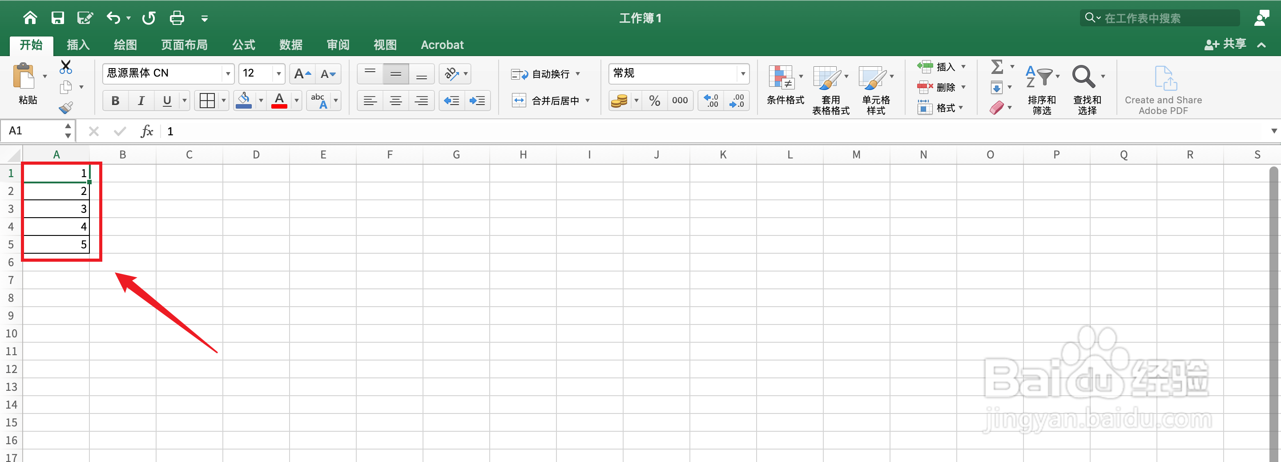1281x462 pixels.
Task: Click the Home icon in title bar
Action: [30, 18]
